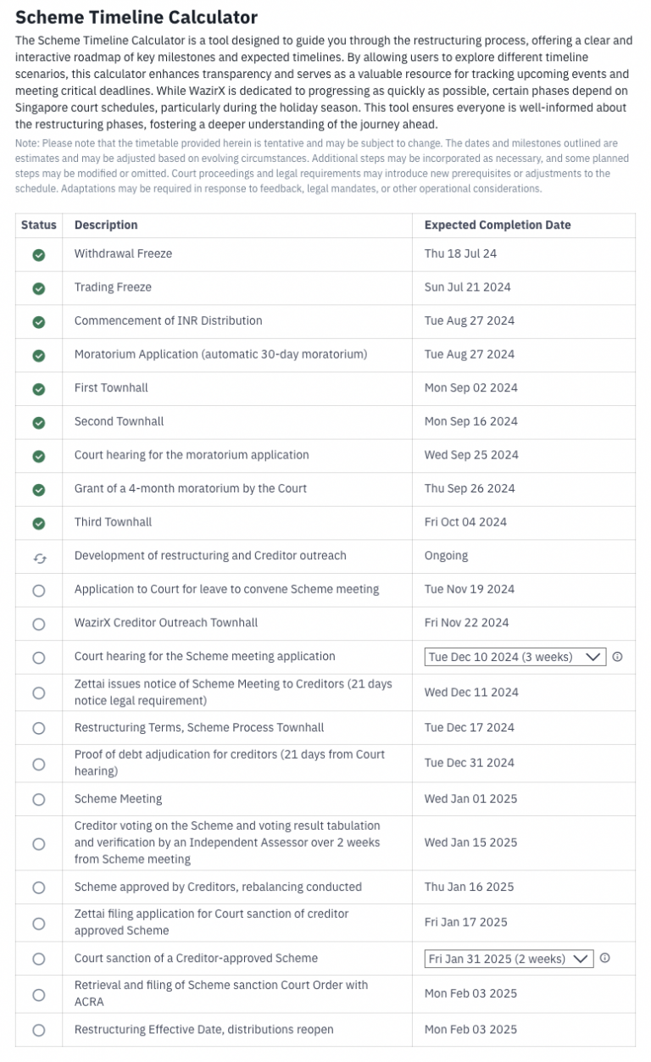Click the completed icon for Grant of 4-month moratorium
The image size is (651, 1062).
pyautogui.click(x=37, y=488)
